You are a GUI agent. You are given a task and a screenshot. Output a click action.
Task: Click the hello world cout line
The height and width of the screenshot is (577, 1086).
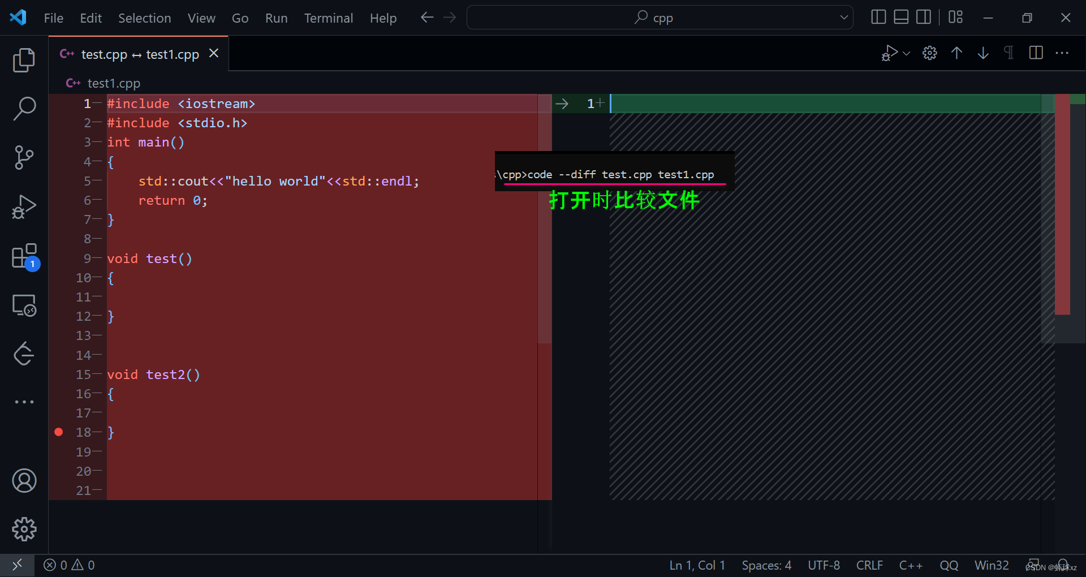pos(279,182)
